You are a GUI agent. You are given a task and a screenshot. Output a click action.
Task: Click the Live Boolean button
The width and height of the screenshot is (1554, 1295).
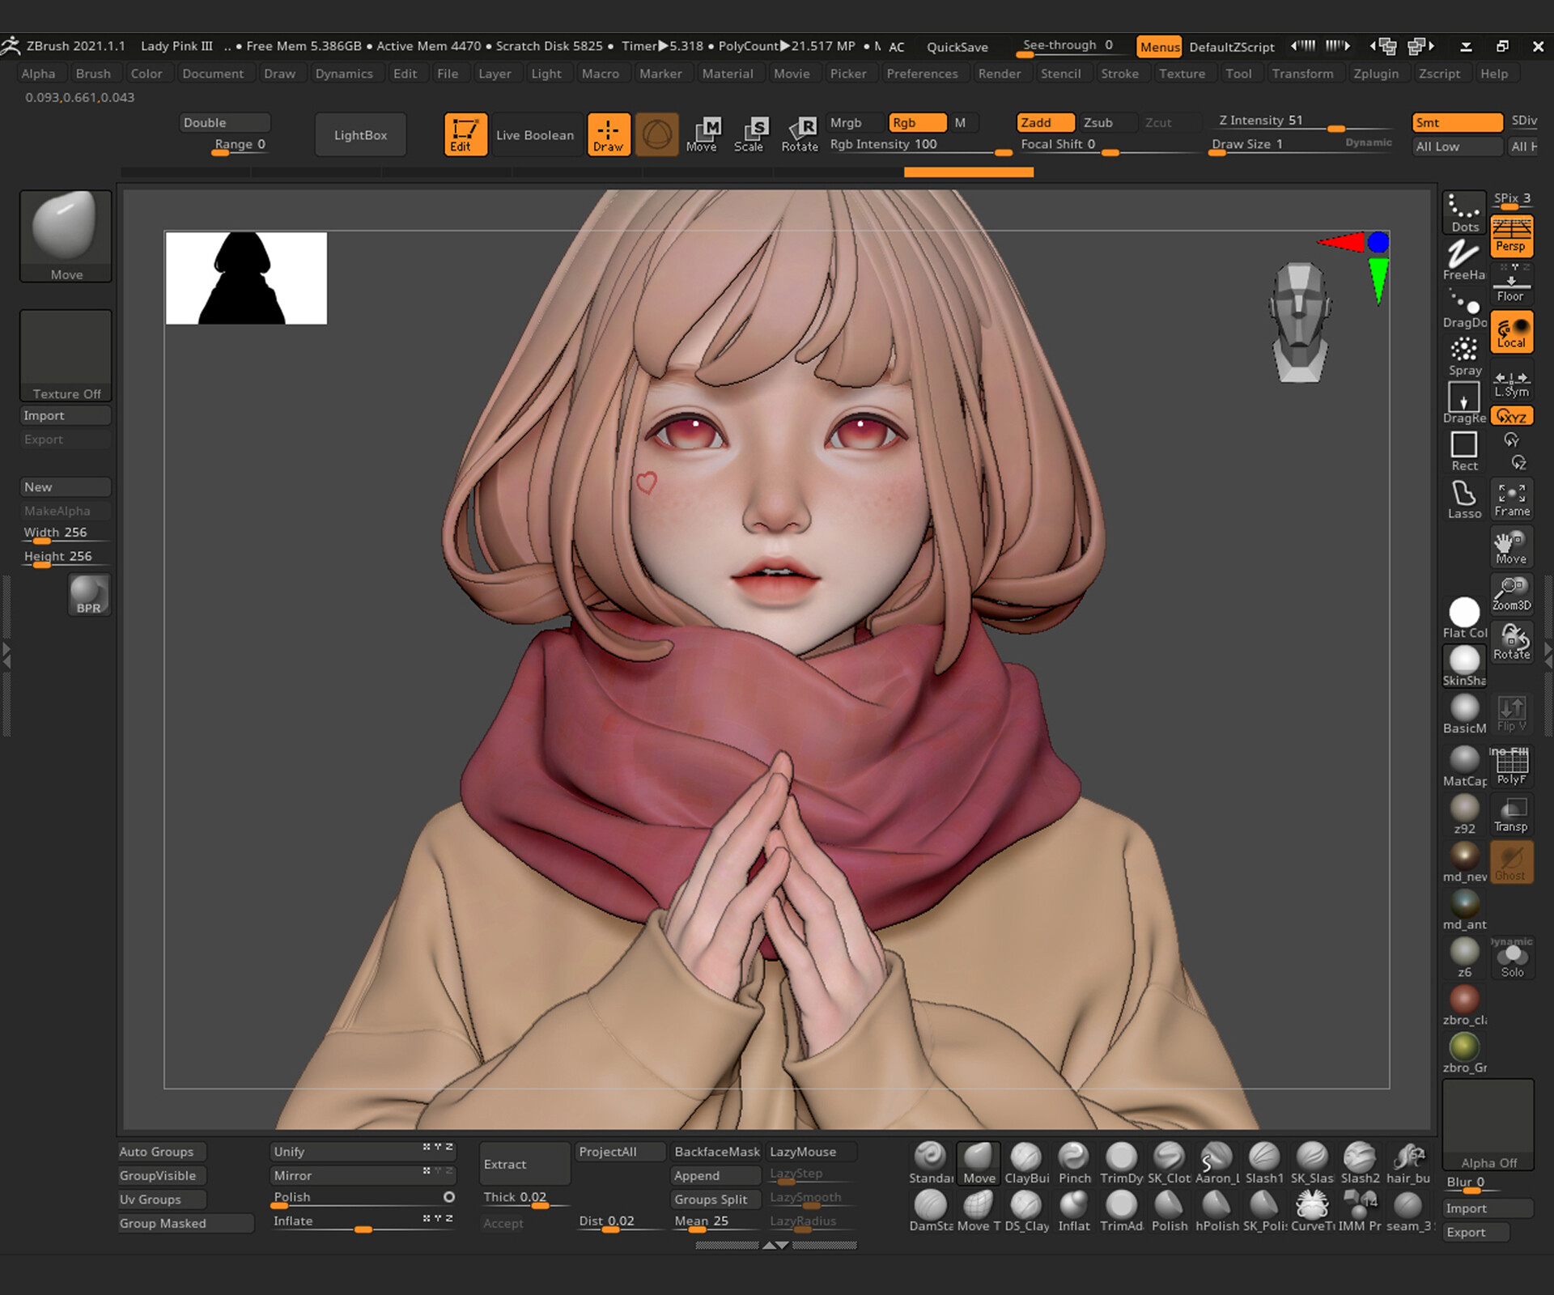point(535,135)
